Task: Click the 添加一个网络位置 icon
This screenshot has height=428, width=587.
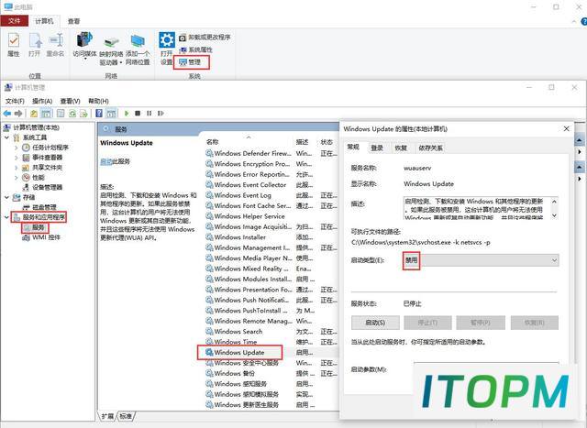Action: pyautogui.click(x=138, y=49)
